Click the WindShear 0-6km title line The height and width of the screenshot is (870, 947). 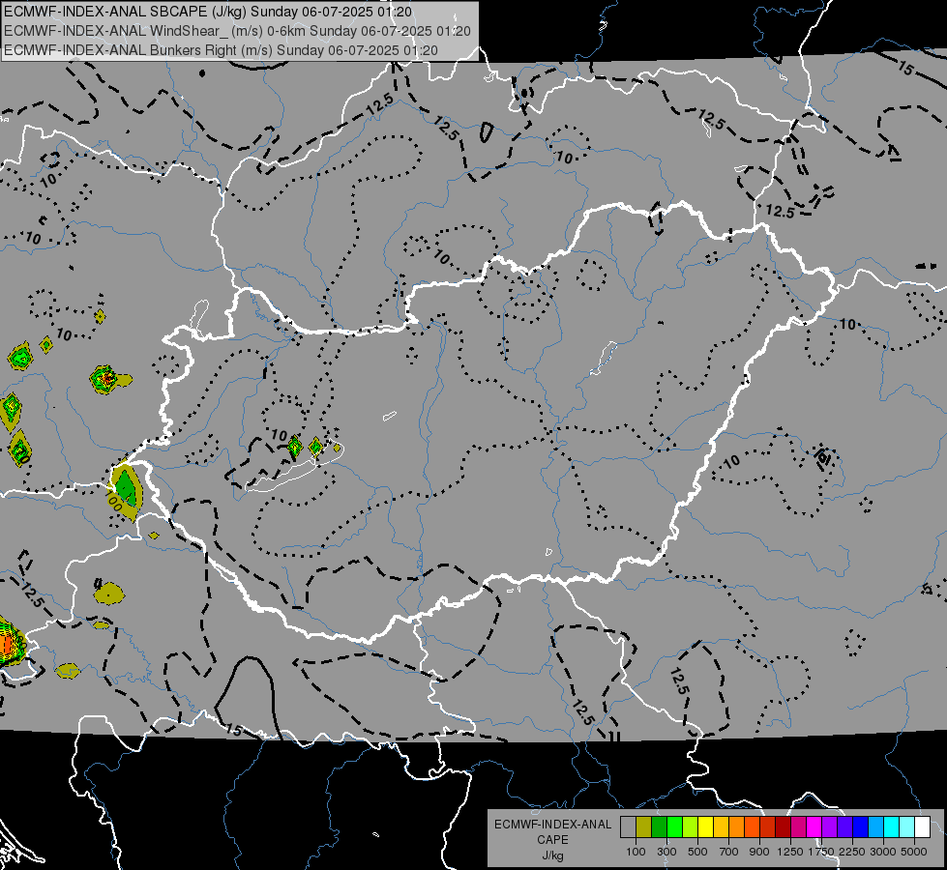pos(237,31)
